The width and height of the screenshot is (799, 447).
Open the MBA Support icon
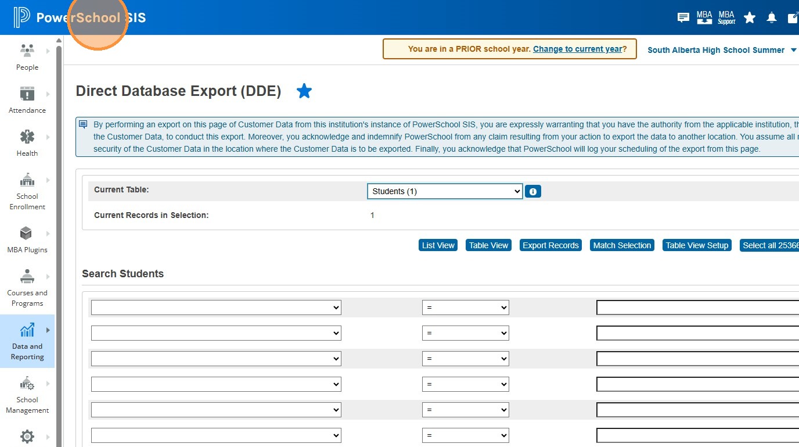tap(726, 17)
